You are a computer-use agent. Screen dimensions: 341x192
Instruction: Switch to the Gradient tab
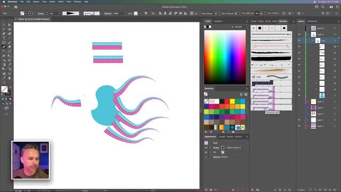pos(218,21)
